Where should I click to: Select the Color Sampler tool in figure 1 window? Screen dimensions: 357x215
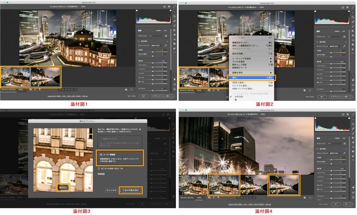click(174, 85)
